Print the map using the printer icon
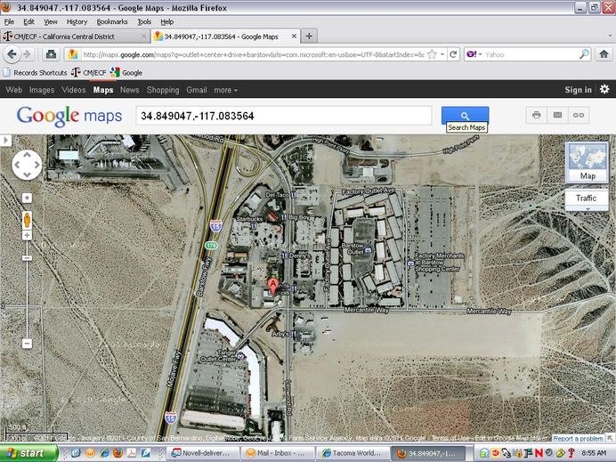Viewport: 616px width, 462px height. point(536,115)
